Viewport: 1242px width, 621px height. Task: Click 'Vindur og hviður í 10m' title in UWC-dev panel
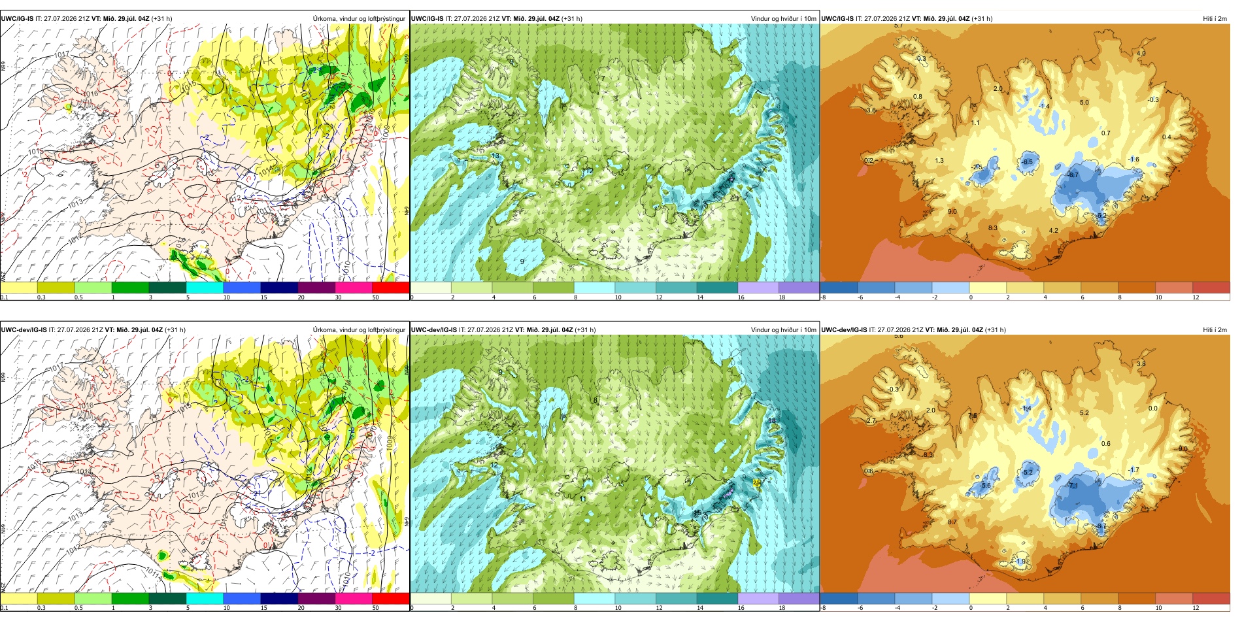click(x=783, y=329)
